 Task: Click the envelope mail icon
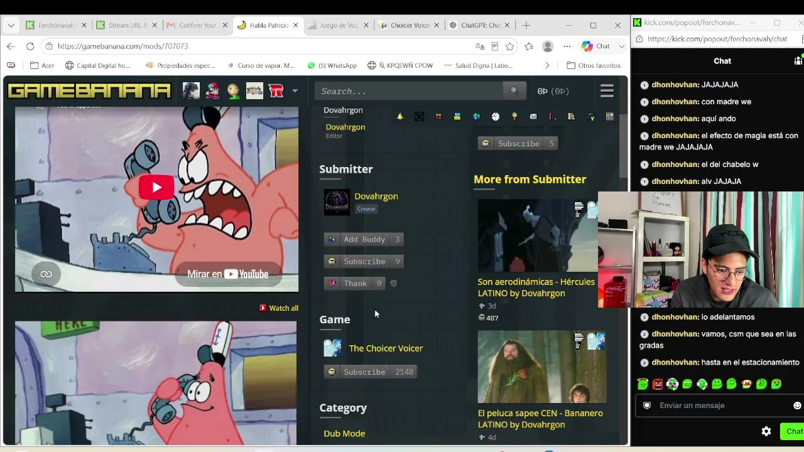[533, 116]
